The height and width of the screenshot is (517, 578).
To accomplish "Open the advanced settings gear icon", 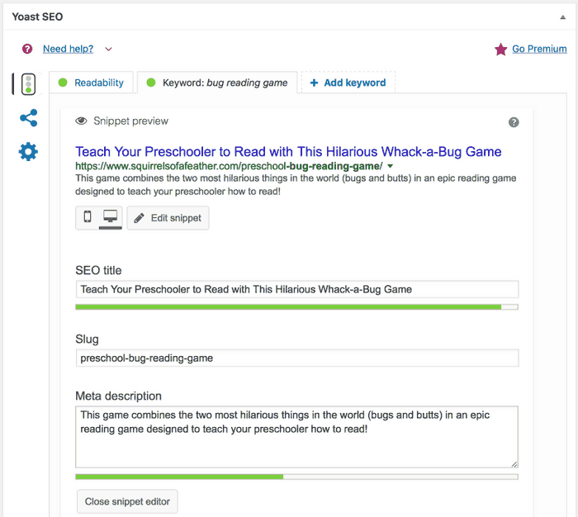I will point(28,152).
